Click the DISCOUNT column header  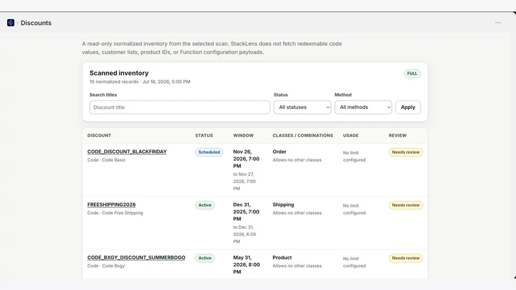(99, 135)
